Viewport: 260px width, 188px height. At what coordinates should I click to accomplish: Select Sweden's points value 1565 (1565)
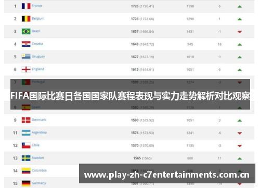[142, 158]
